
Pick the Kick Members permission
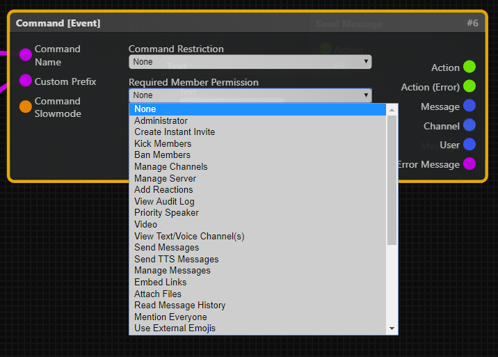tap(257, 143)
